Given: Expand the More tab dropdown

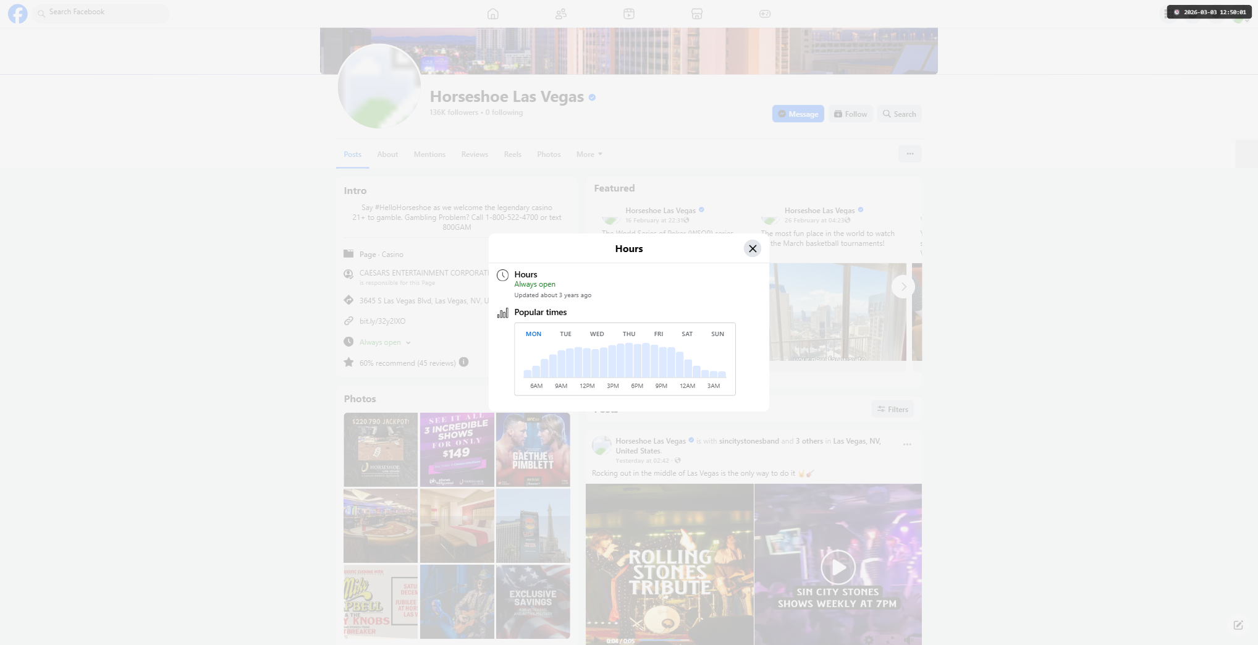Looking at the screenshot, I should 589,154.
